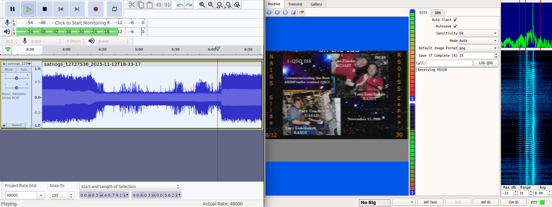
Task: Switch to the Gallery tab
Action: [316, 4]
